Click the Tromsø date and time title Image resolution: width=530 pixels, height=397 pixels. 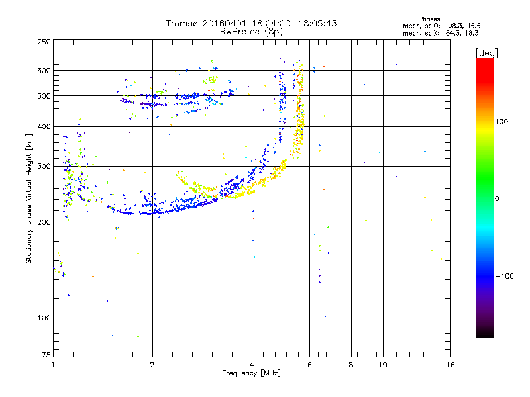tap(251, 23)
